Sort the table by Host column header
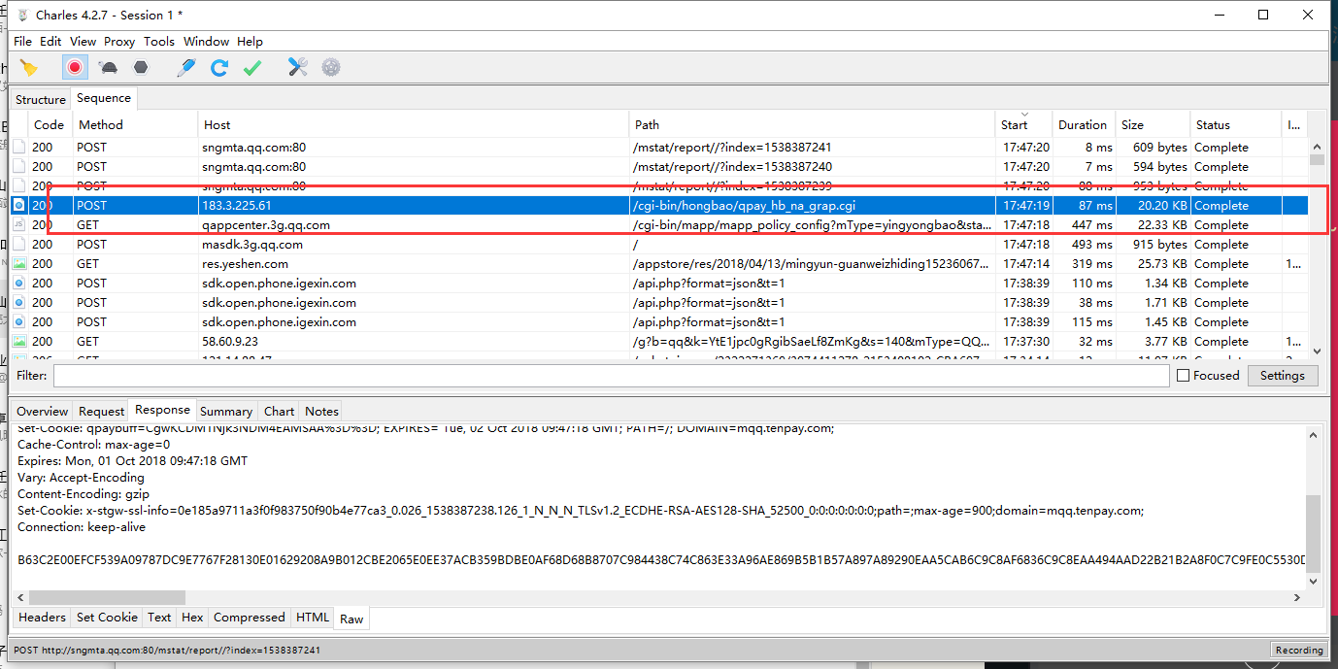The image size is (1338, 669). (x=414, y=124)
